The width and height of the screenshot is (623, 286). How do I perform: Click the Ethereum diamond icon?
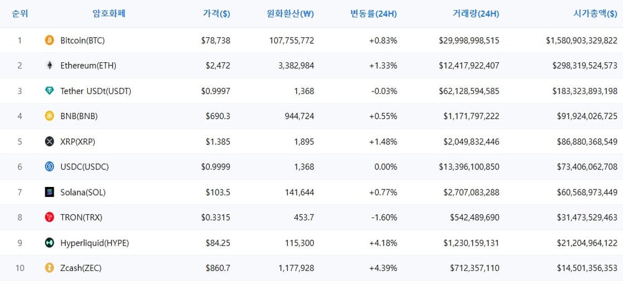pyautogui.click(x=49, y=65)
